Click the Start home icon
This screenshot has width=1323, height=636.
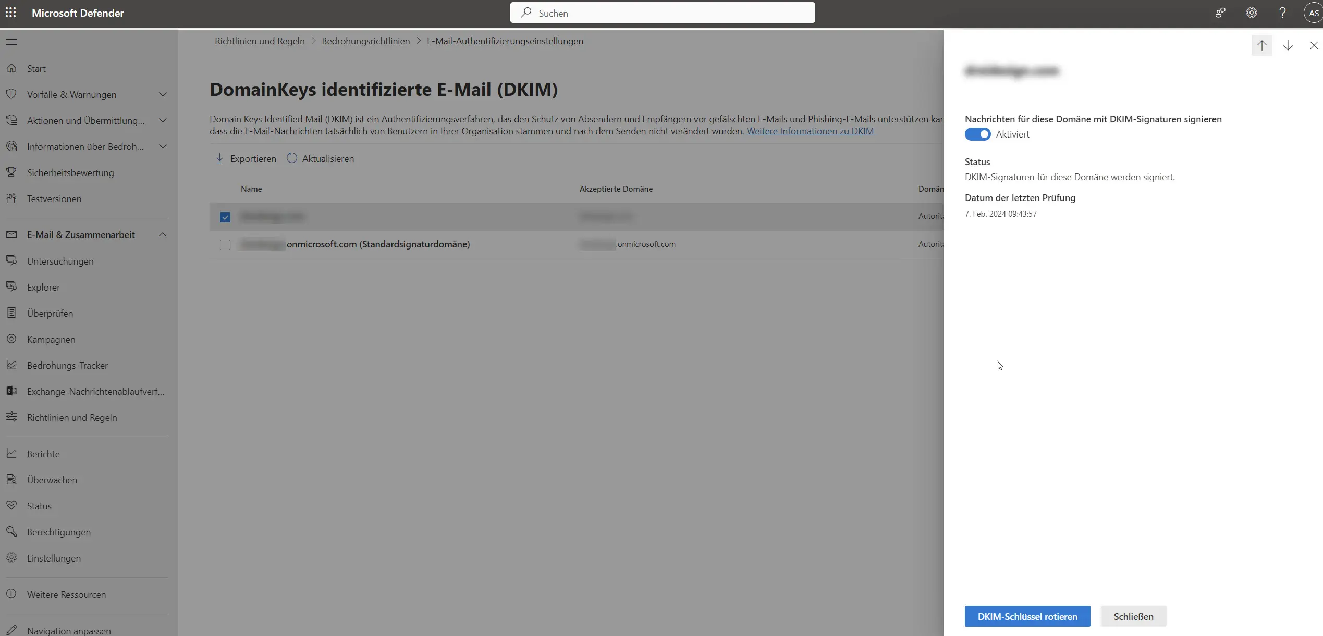[x=11, y=68]
